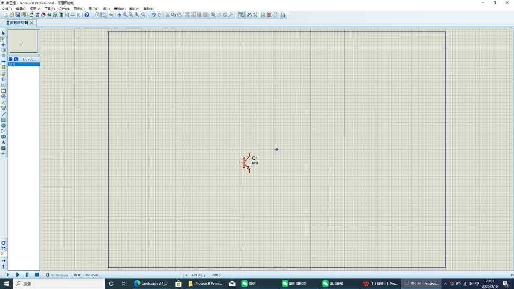Run the simulation with Play button
This screenshot has height=289, width=514.
pos(8,275)
